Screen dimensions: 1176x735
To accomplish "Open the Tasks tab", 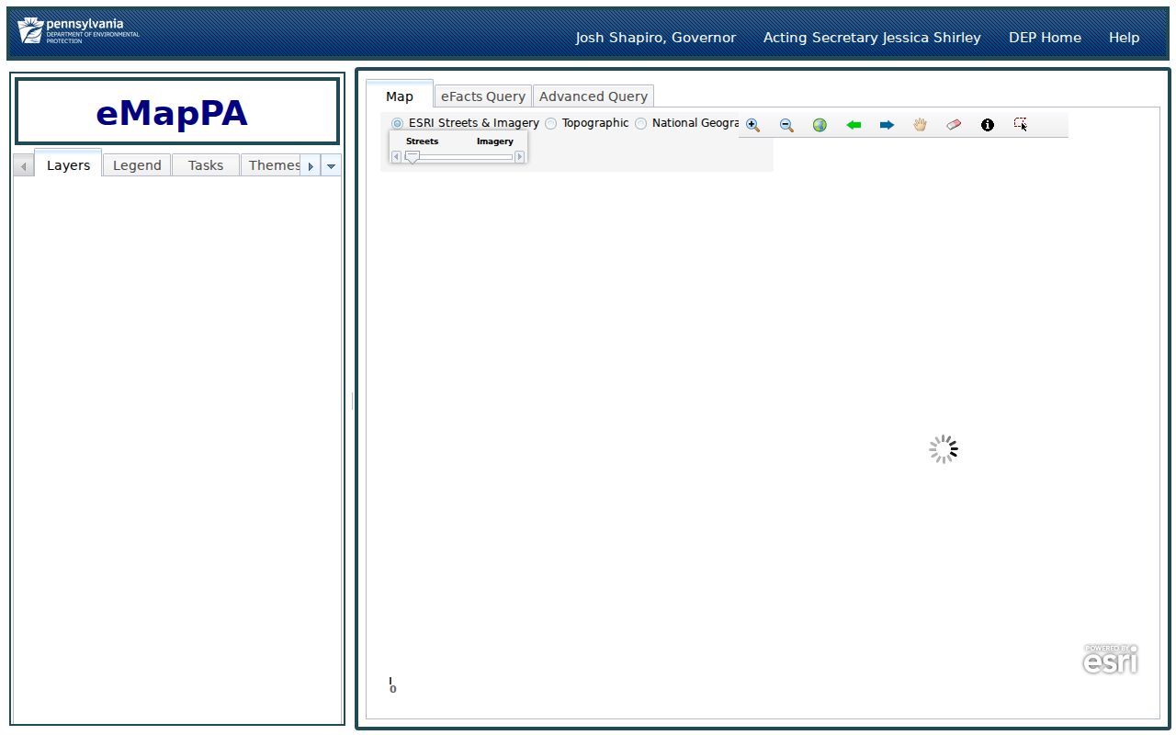I will coord(206,165).
